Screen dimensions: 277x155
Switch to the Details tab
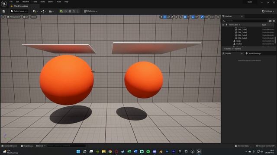(228, 53)
